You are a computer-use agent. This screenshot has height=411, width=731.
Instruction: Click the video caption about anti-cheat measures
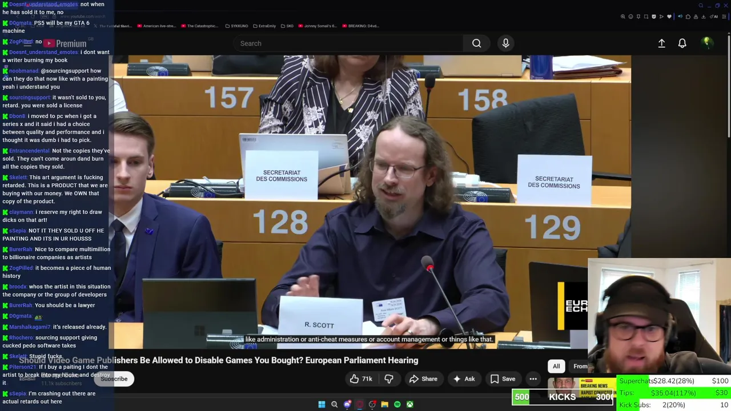[369, 339]
